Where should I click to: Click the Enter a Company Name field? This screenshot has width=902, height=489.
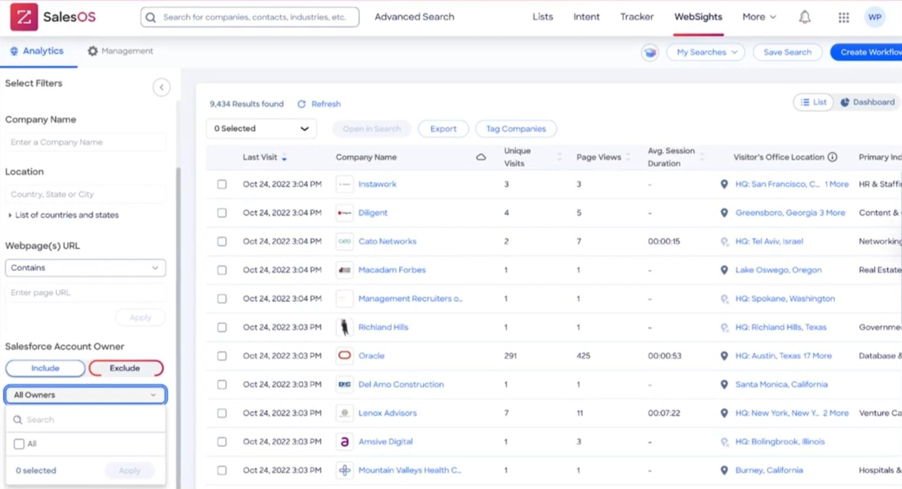pos(85,142)
